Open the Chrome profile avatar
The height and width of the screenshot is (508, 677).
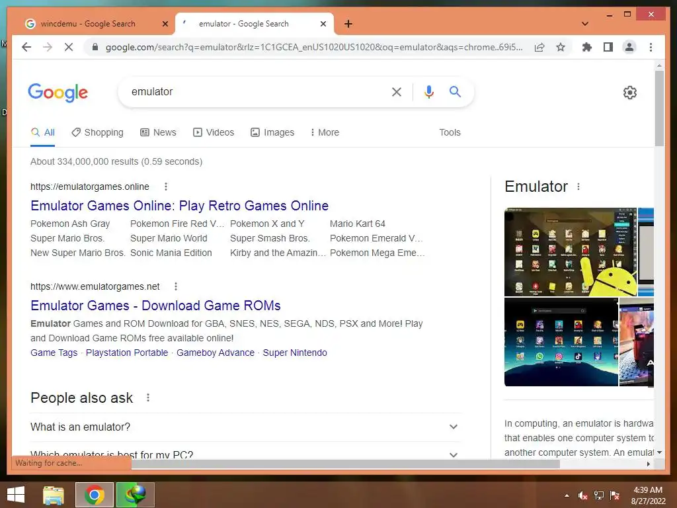pos(629,47)
